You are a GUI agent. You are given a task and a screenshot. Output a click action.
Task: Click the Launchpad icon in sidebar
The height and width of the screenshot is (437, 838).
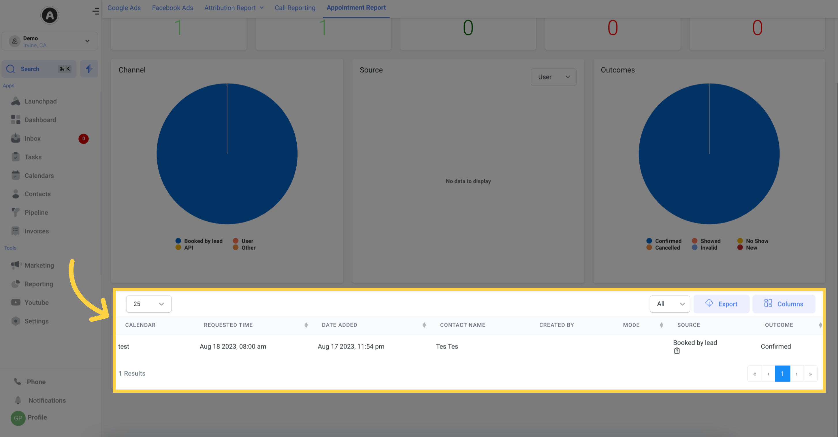click(x=16, y=101)
